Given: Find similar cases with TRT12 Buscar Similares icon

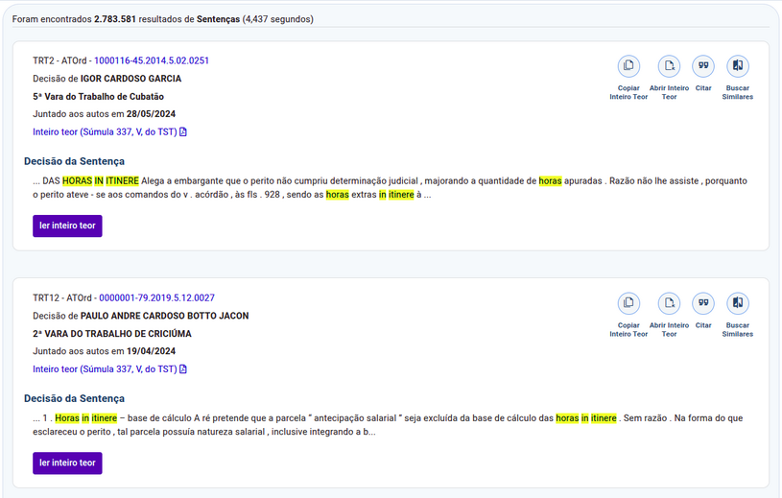Looking at the screenshot, I should 737,303.
